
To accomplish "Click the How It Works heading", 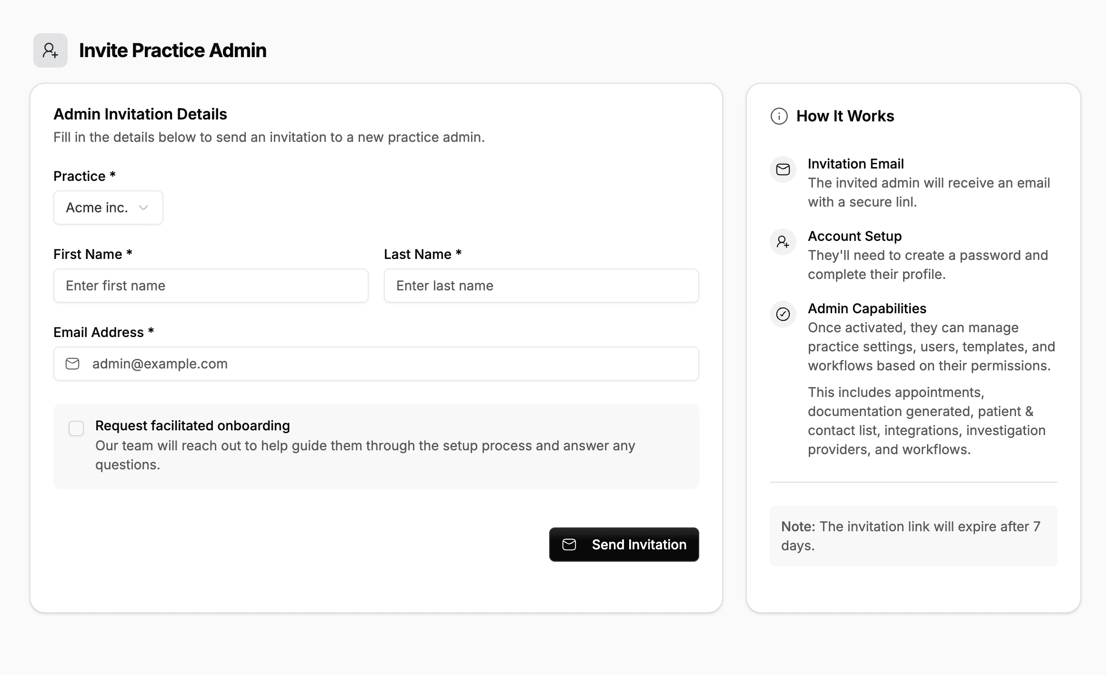I will pos(845,116).
